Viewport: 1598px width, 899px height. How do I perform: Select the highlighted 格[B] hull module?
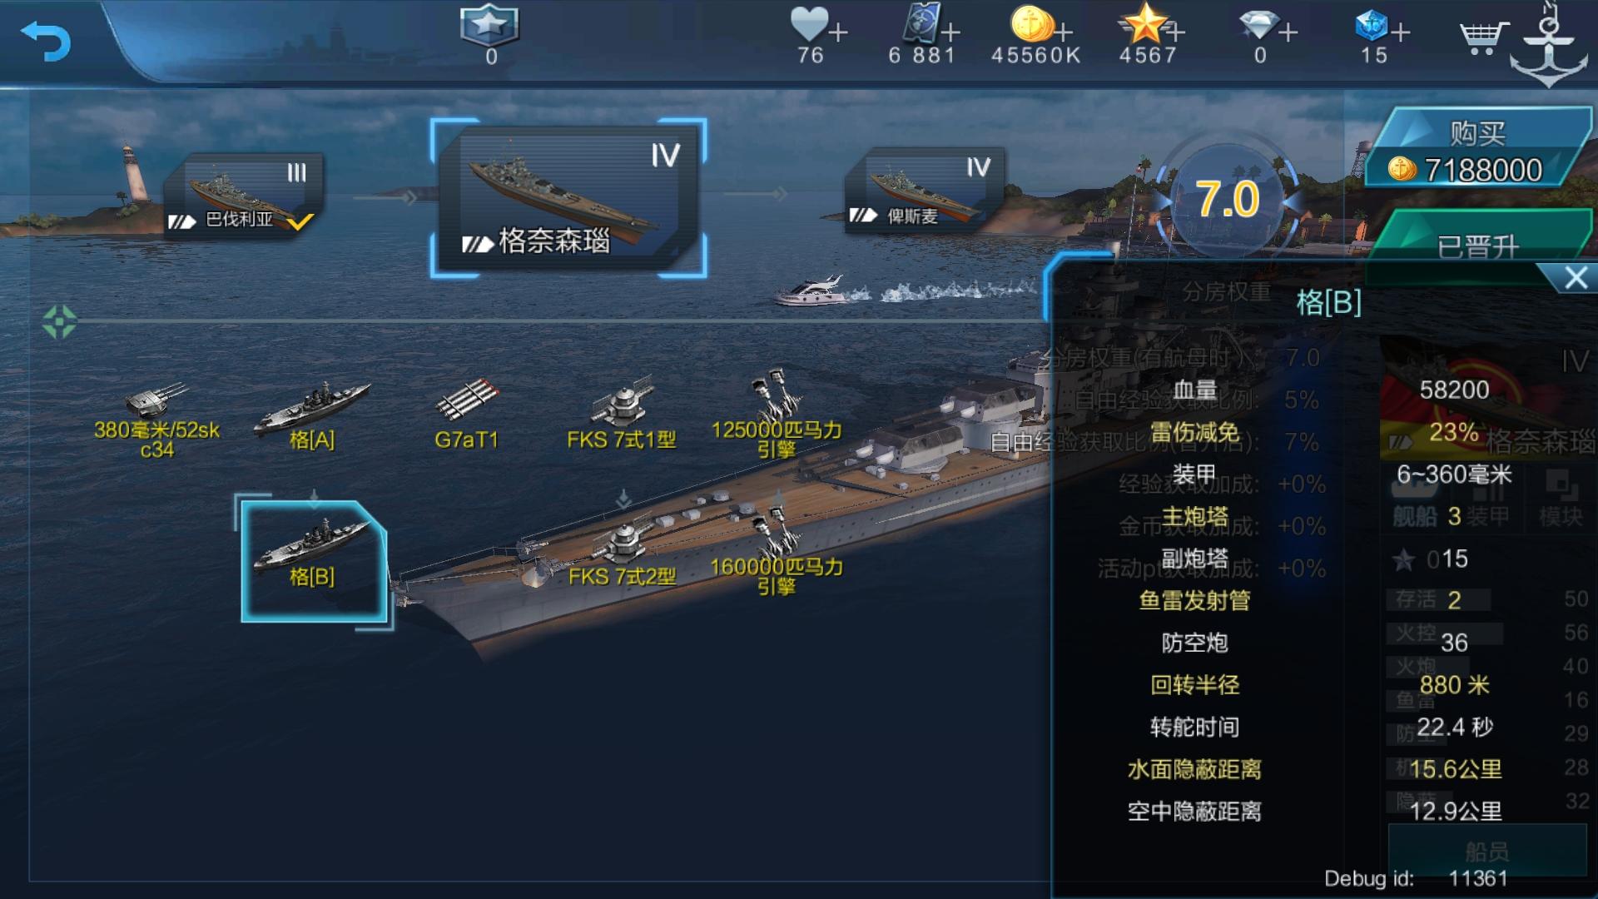tap(313, 559)
